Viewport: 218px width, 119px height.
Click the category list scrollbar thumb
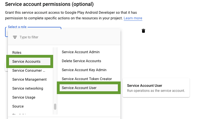55,107
